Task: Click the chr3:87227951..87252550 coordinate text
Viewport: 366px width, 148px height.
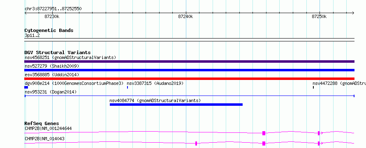Action: (53, 9)
